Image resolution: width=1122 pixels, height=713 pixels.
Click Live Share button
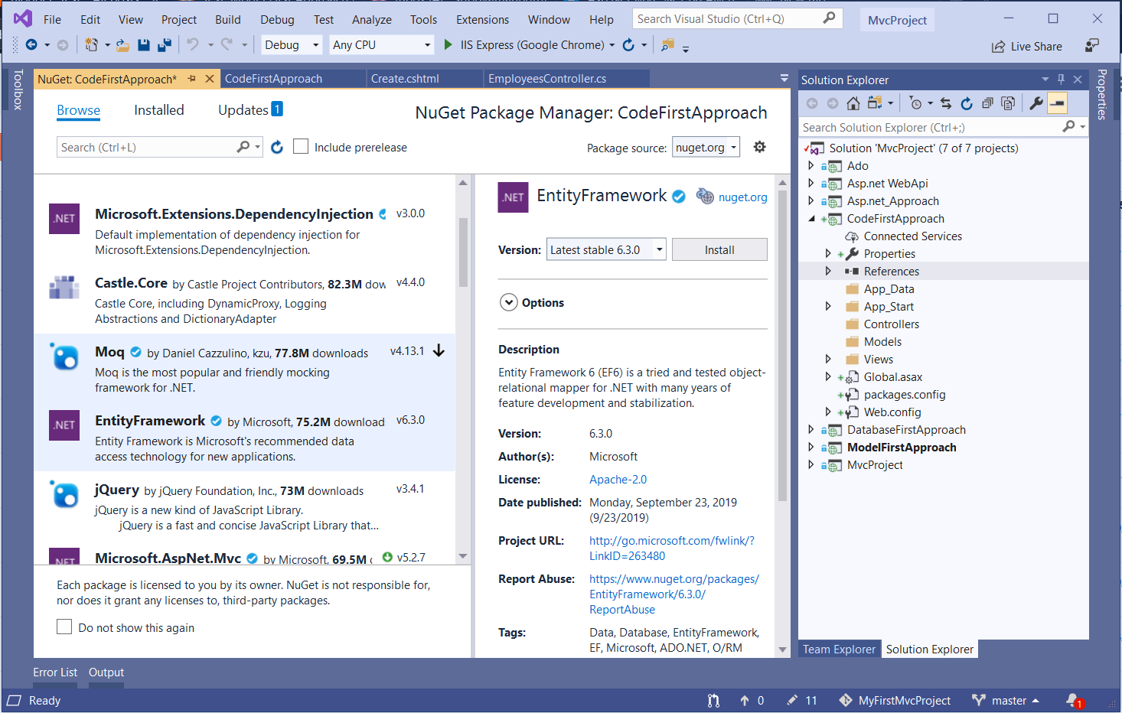1027,47
